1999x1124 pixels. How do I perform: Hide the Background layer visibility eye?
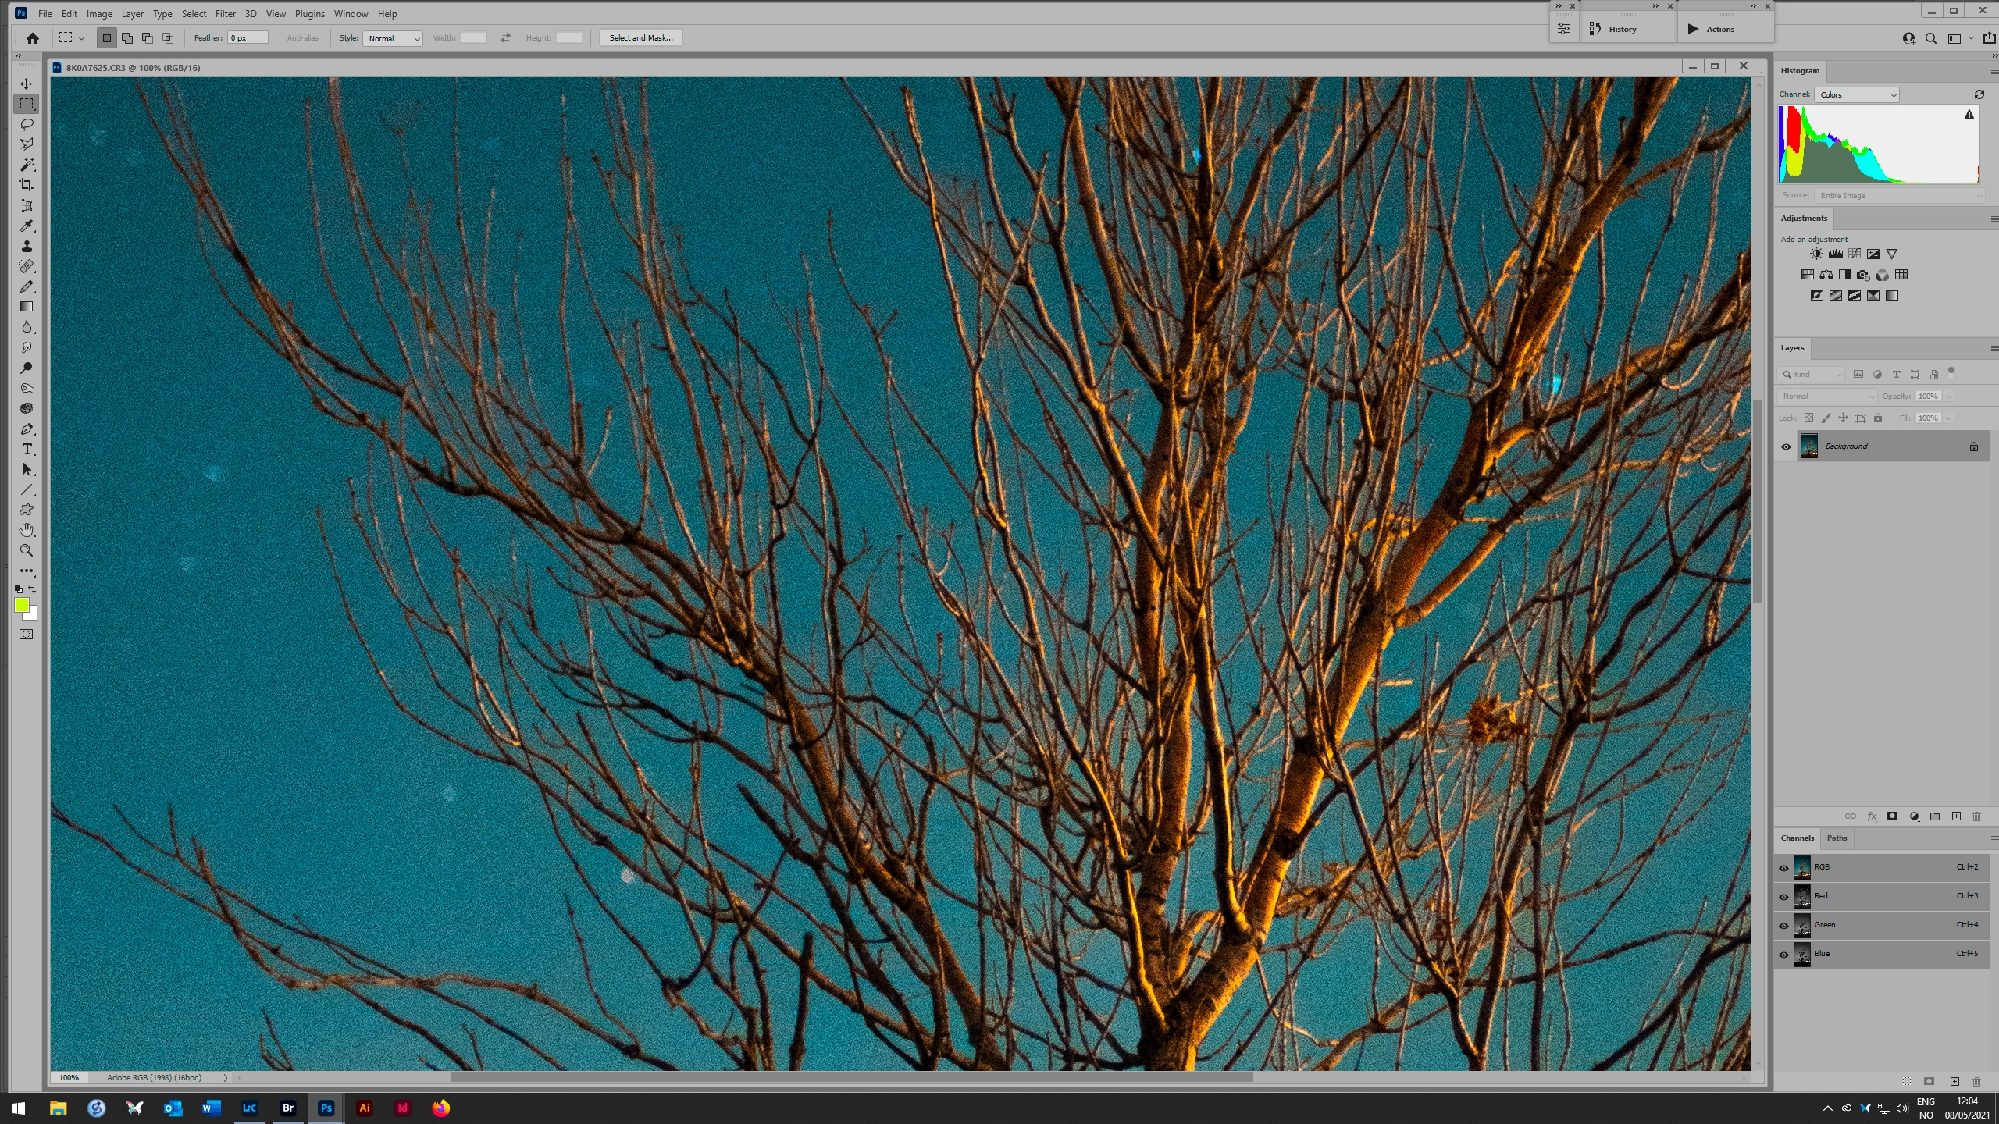(1786, 446)
